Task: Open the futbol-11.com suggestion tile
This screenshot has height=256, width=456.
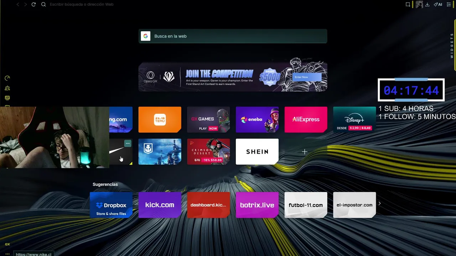Action: 306,205
